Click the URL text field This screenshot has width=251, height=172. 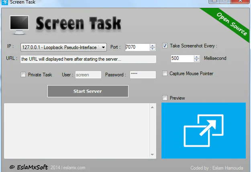tap(88, 59)
